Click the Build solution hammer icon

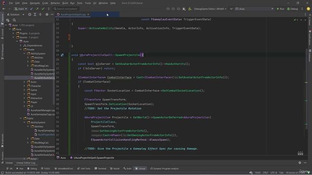[x=190, y=9]
